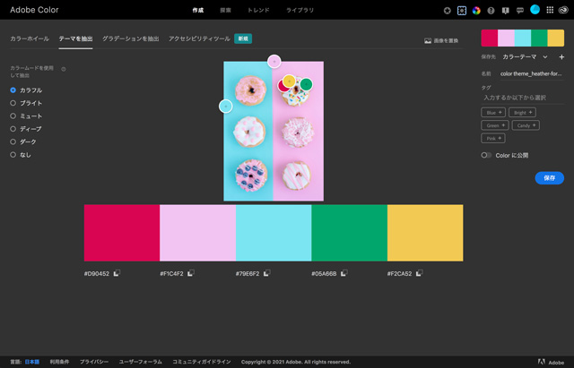This screenshot has height=368, width=574.
Task: Click the Adobe Color logo title
Action: pyautogui.click(x=34, y=10)
